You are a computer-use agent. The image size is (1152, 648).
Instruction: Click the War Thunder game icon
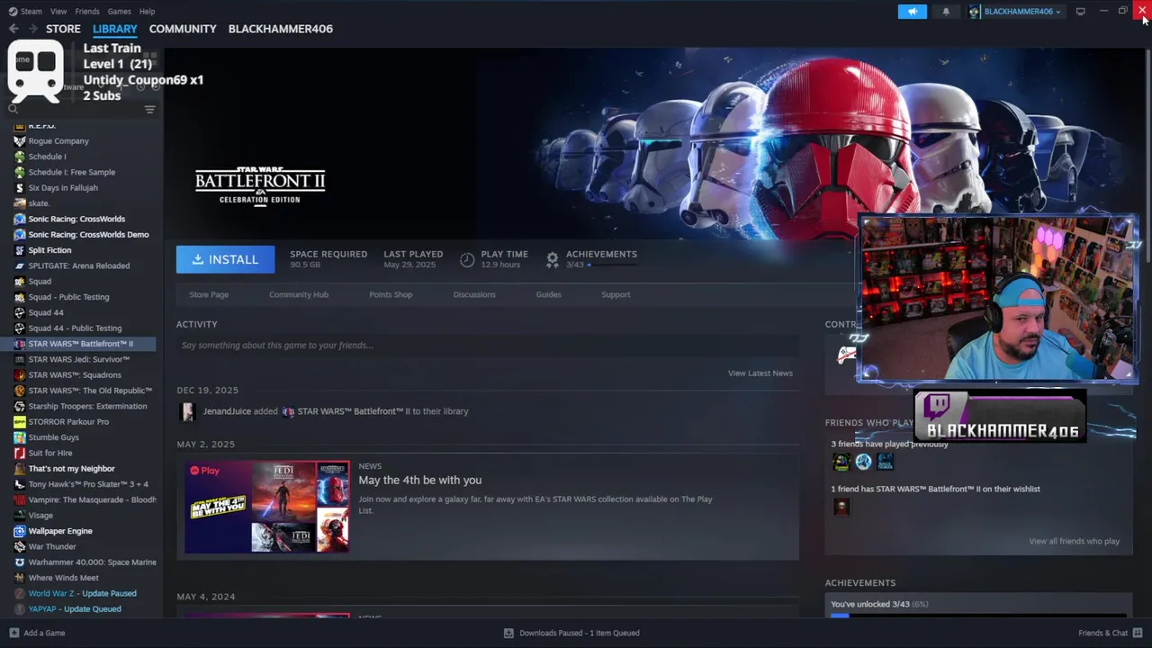[x=20, y=546]
